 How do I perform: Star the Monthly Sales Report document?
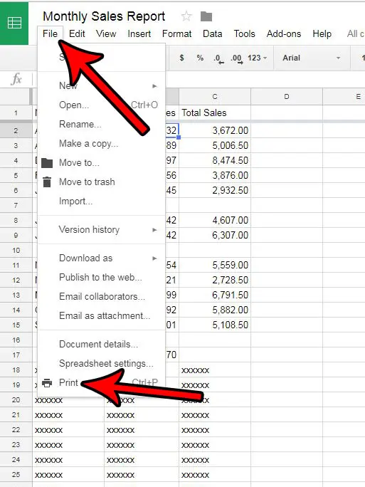[186, 16]
